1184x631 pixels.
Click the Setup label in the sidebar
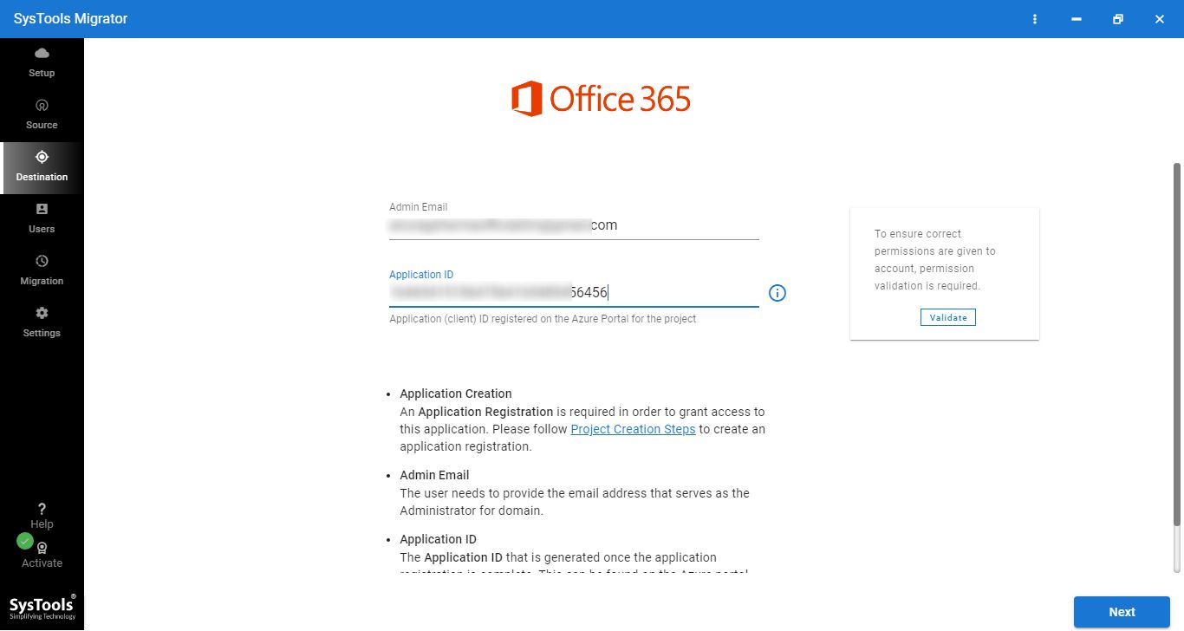click(42, 73)
